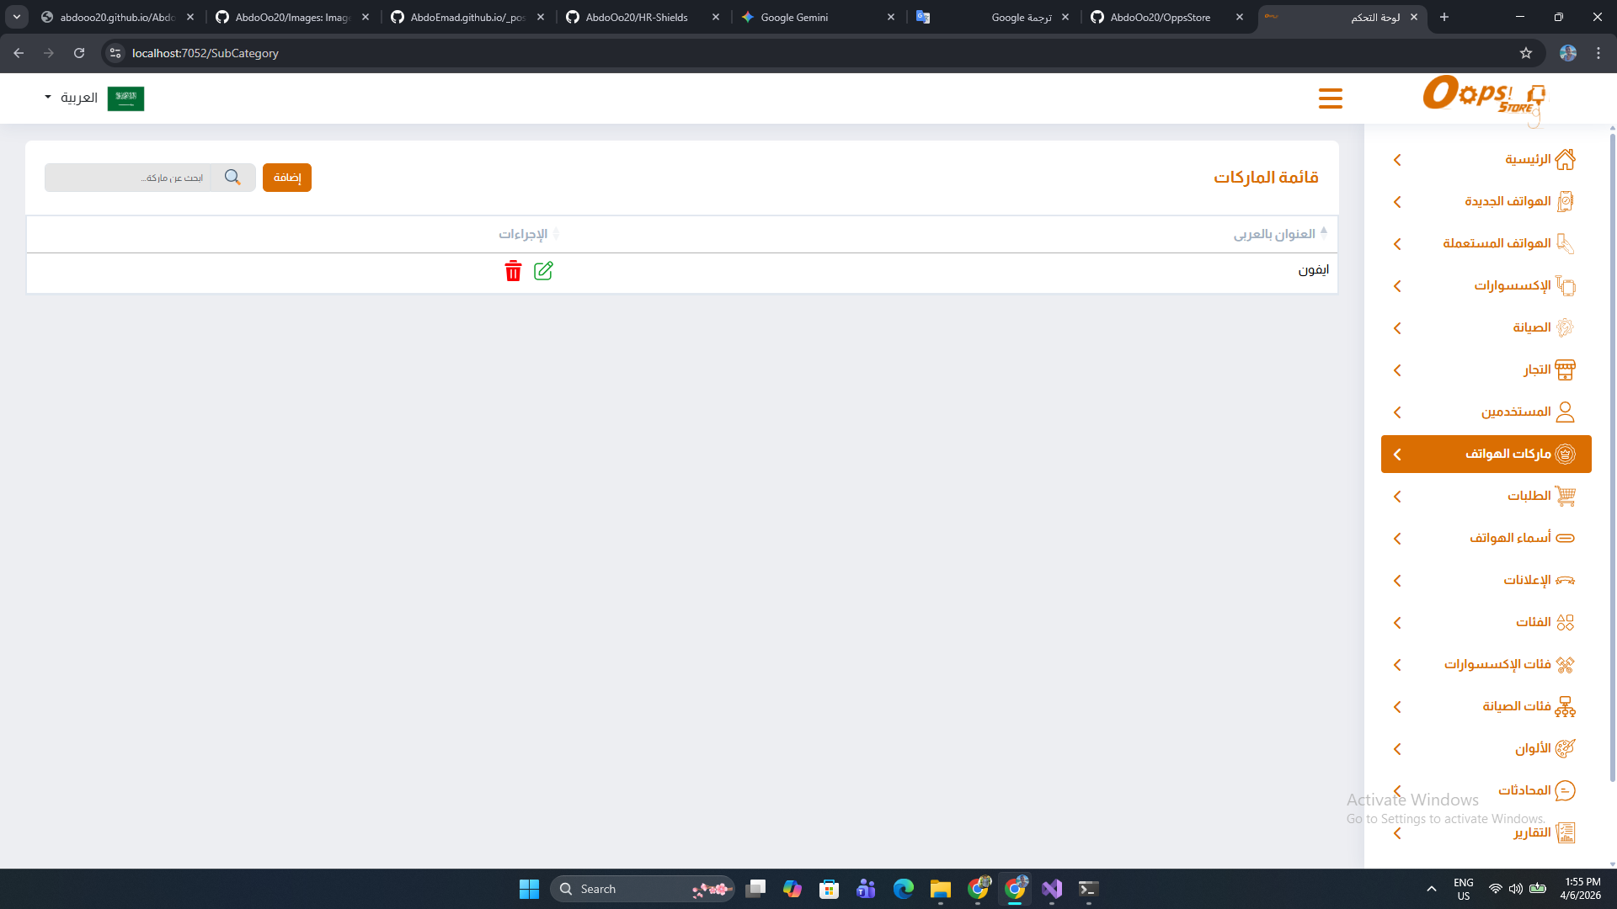Open Visual Studio from the taskbar
Screen dimensions: 1617x909
(x=1052, y=889)
